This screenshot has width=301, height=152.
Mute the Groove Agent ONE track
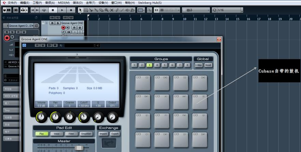click(52, 23)
